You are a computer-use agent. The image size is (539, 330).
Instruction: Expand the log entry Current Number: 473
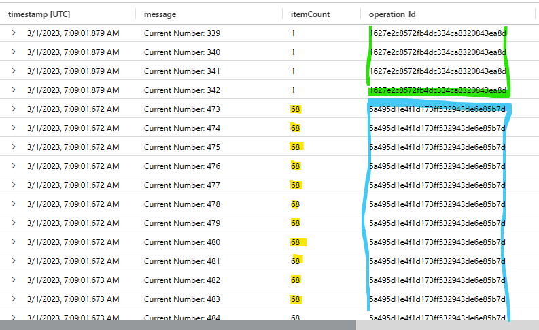click(x=13, y=109)
